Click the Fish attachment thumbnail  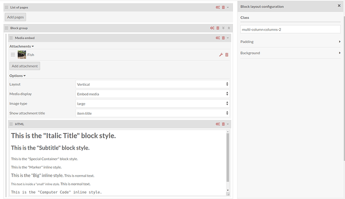(22, 55)
